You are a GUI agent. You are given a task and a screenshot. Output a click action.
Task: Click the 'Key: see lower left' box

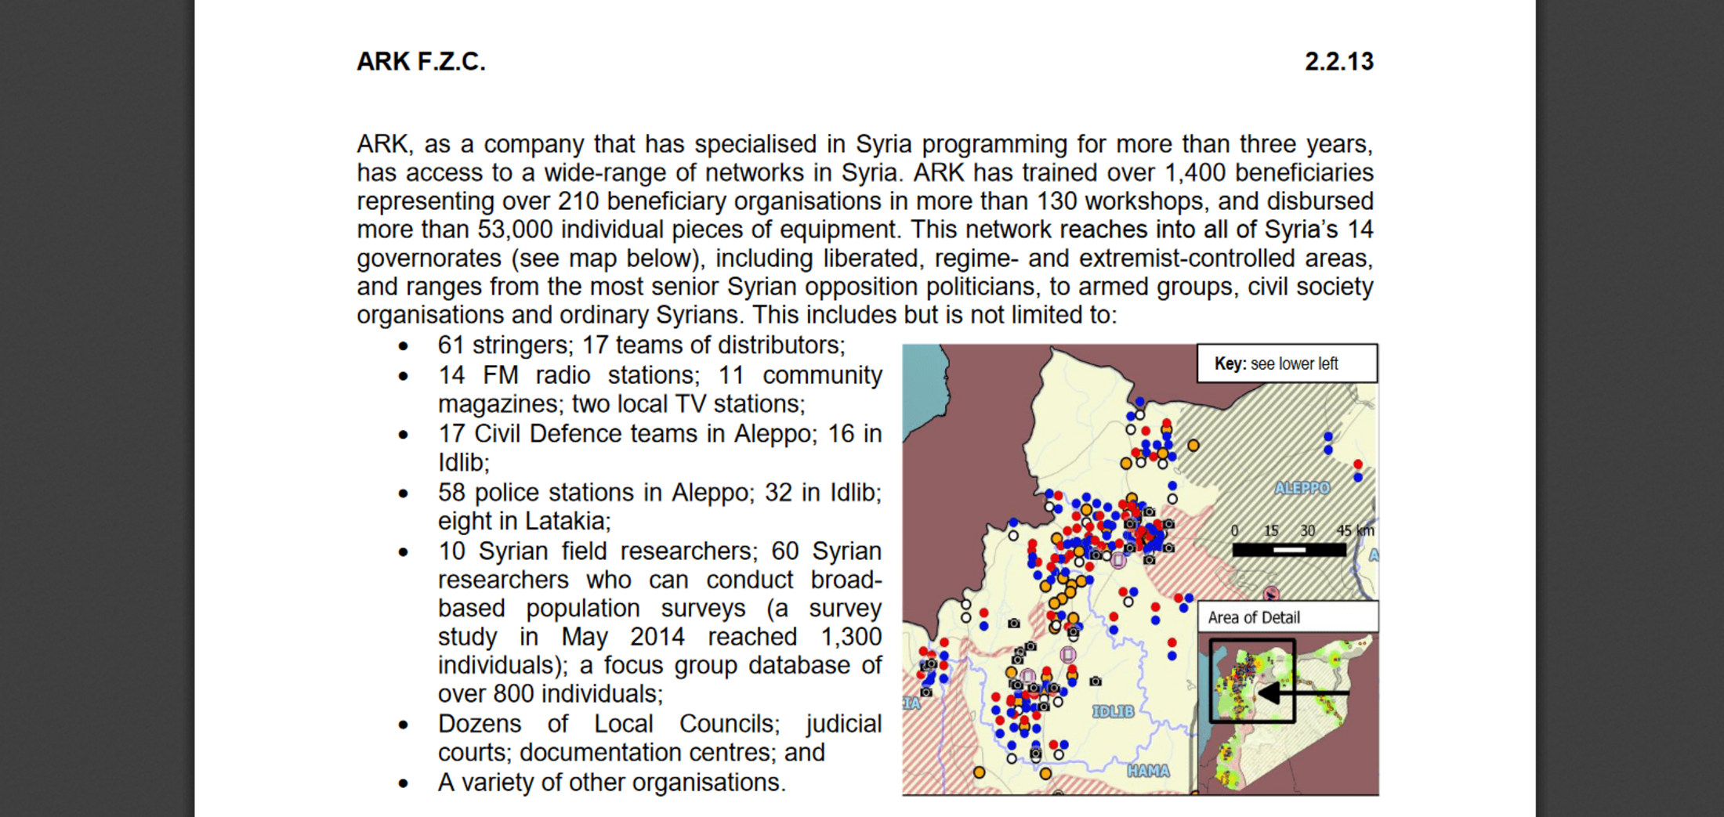coord(1286,363)
